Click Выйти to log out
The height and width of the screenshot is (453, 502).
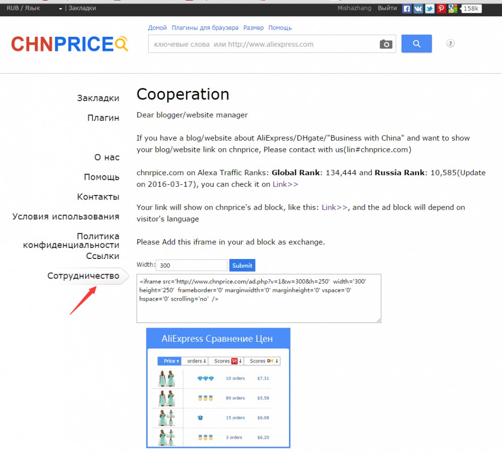coord(387,8)
